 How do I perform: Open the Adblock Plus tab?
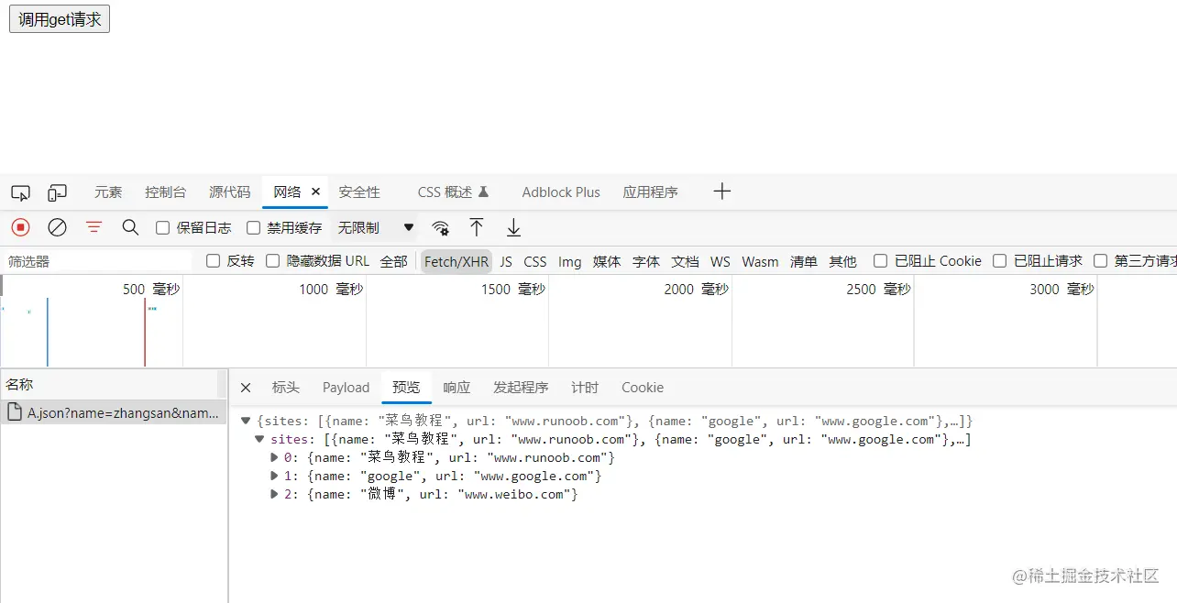click(x=561, y=192)
